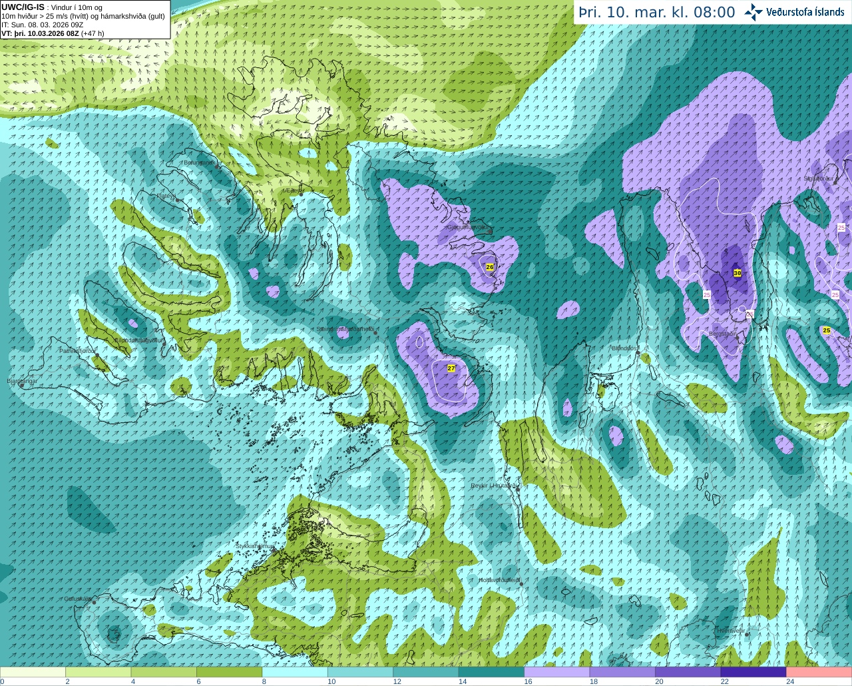
Task: Click the Blönduós place label
Action: tap(625, 348)
